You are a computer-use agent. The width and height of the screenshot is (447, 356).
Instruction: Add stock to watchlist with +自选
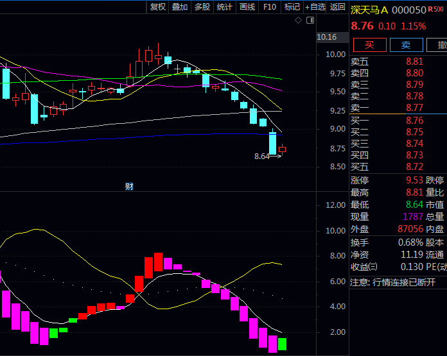pos(315,7)
